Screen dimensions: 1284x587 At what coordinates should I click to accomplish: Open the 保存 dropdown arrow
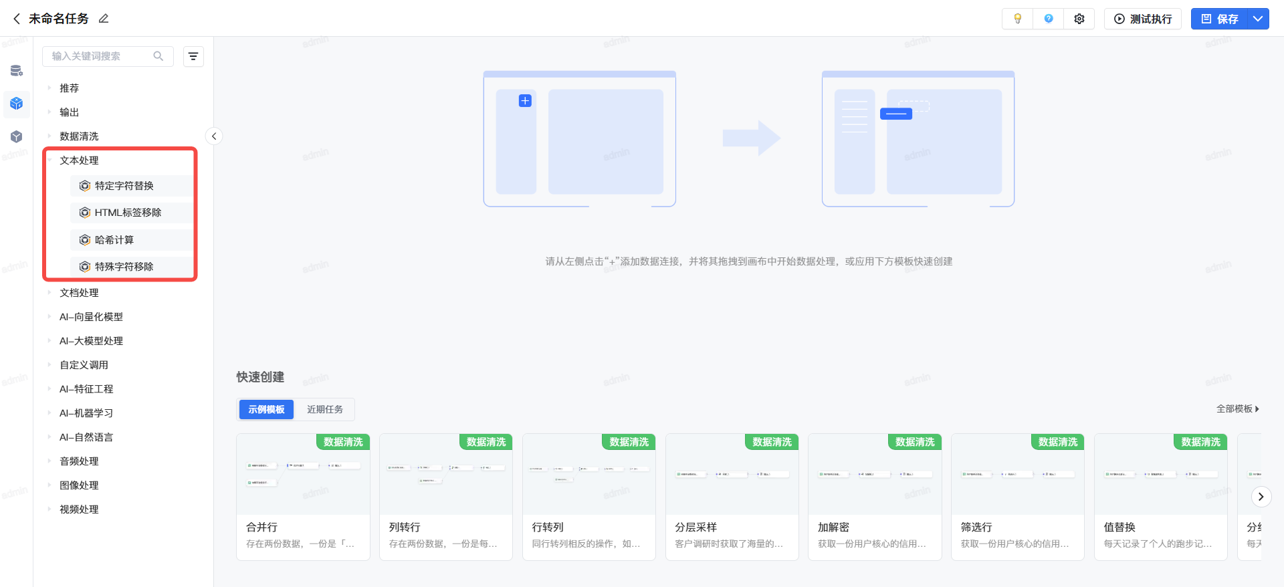point(1258,19)
